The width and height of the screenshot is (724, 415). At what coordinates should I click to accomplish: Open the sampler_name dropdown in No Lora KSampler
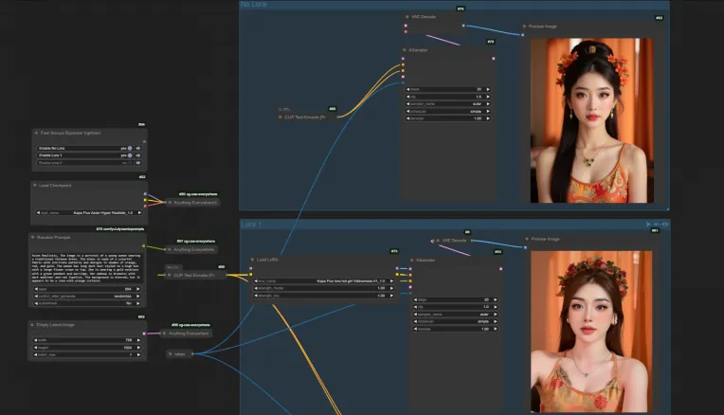click(x=445, y=103)
